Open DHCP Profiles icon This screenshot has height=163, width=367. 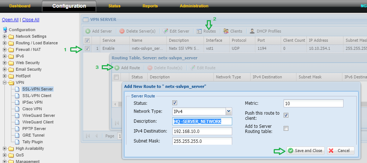tap(252, 31)
